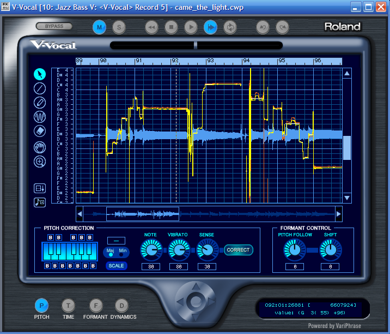Click measure 95 on the timeline ruler
The image size is (390, 334).
click(282, 61)
